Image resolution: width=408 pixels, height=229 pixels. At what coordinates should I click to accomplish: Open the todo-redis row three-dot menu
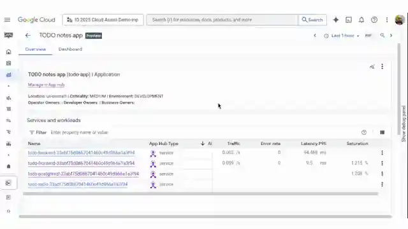382,184
